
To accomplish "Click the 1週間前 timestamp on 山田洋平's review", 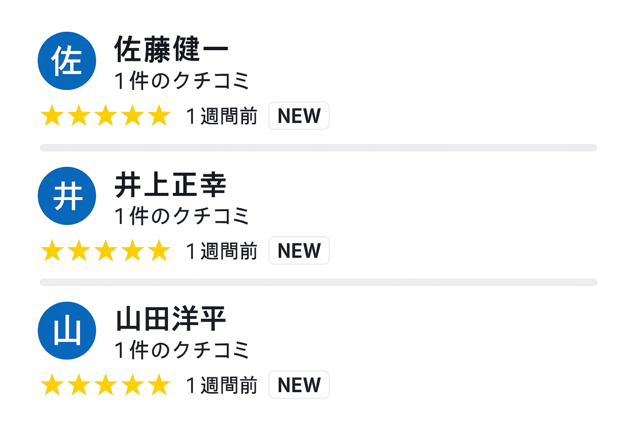I will [x=221, y=385].
